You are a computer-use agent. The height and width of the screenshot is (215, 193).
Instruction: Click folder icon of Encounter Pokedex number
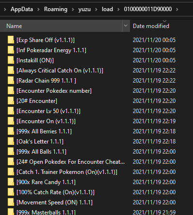pyautogui.click(x=11, y=91)
